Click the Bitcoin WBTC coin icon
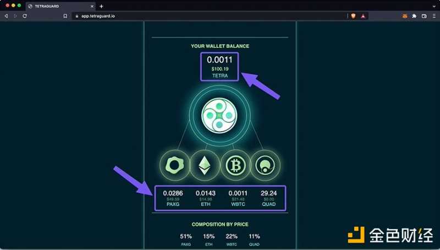The image size is (440, 250). tap(235, 165)
